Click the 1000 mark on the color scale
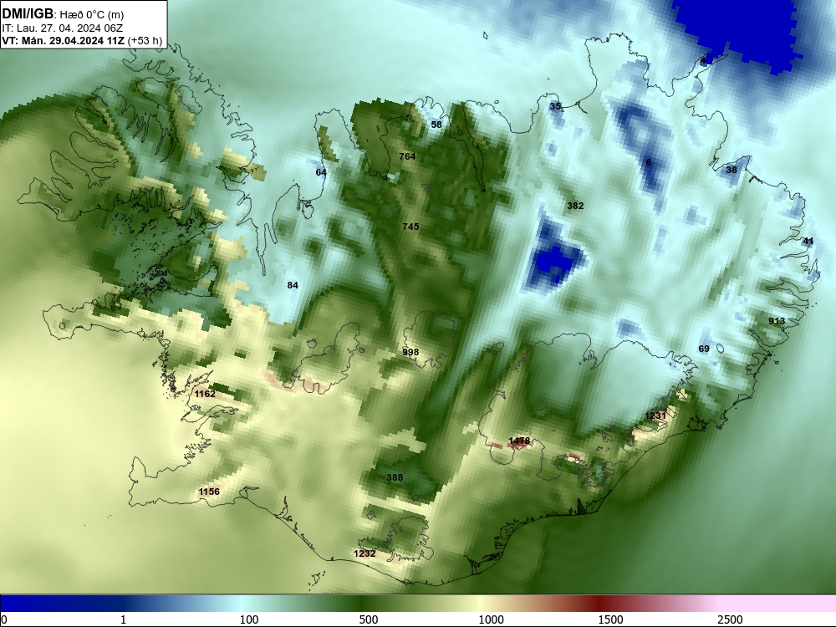Screen dimensions: 836x627 [491, 619]
